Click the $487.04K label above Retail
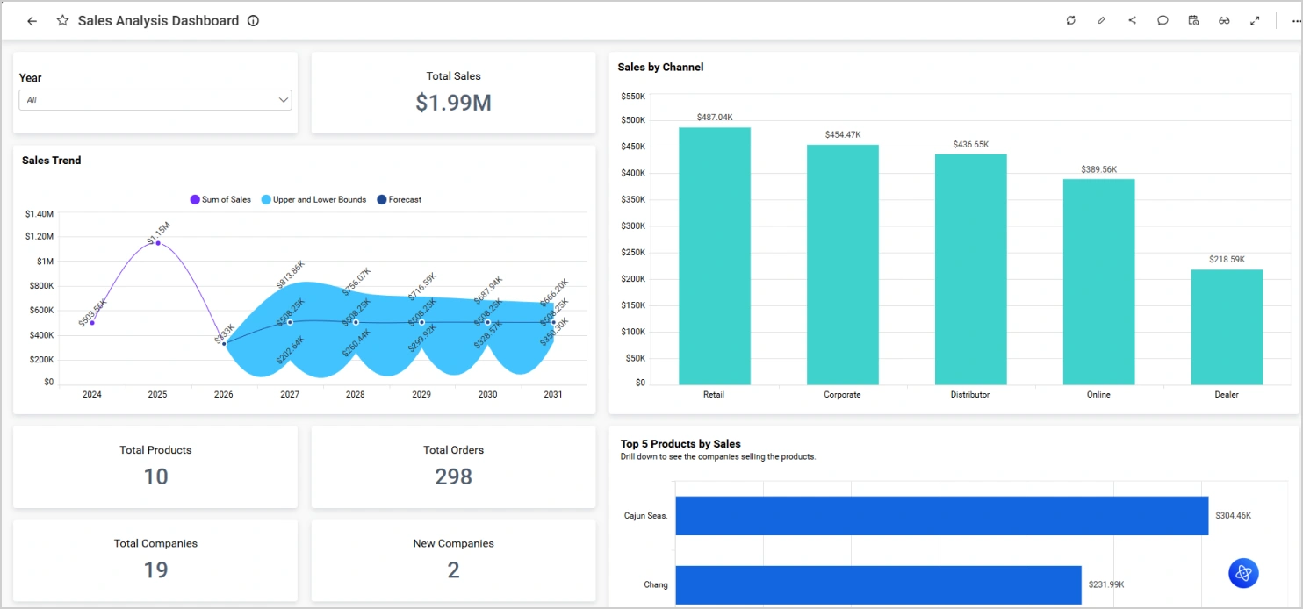Screen dimensions: 1303x609 (715, 117)
